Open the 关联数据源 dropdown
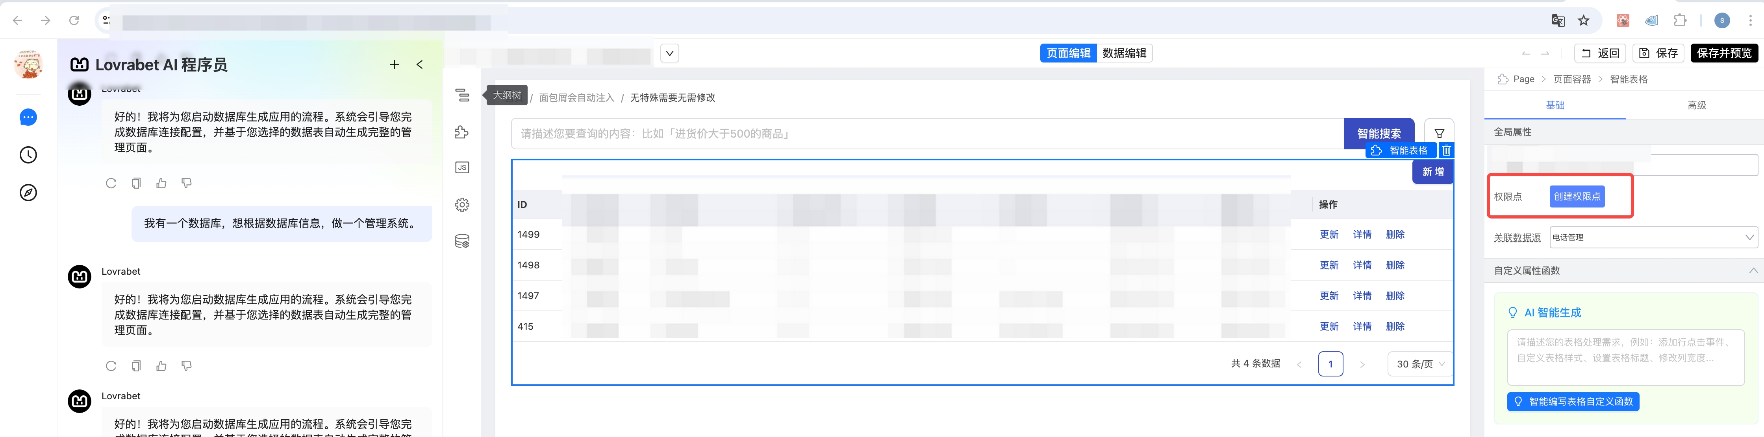 tap(1653, 237)
